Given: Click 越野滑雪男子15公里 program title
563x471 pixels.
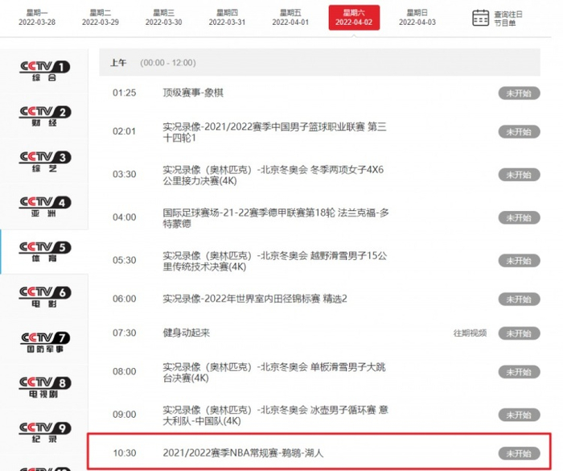Looking at the screenshot, I should [275, 261].
